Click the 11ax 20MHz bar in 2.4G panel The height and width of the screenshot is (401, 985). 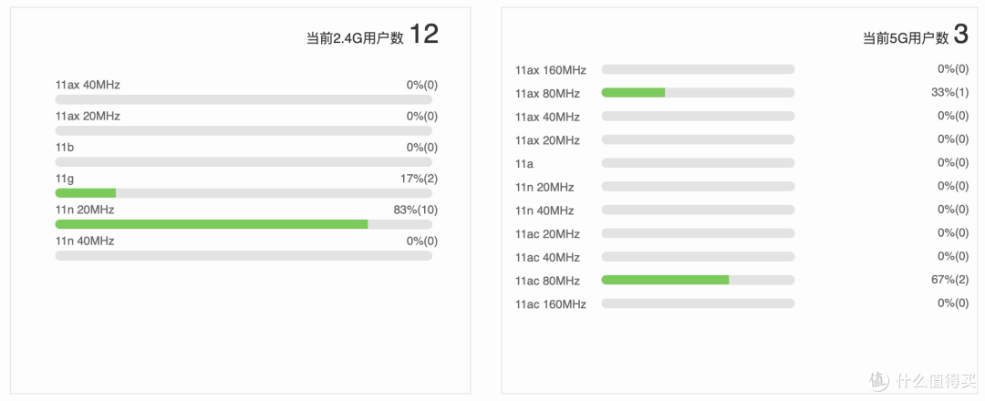244,130
